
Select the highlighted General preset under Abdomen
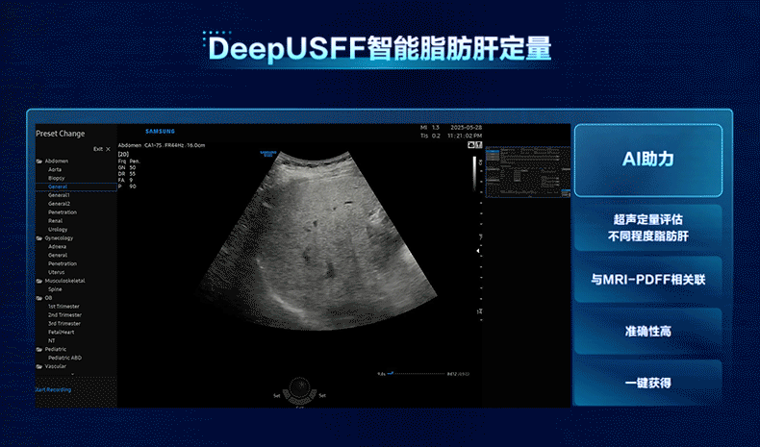[x=76, y=186]
